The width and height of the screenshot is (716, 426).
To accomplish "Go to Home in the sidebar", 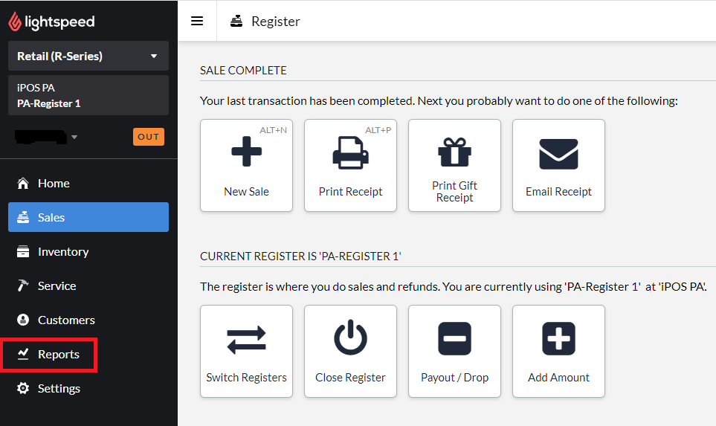I will tap(88, 183).
